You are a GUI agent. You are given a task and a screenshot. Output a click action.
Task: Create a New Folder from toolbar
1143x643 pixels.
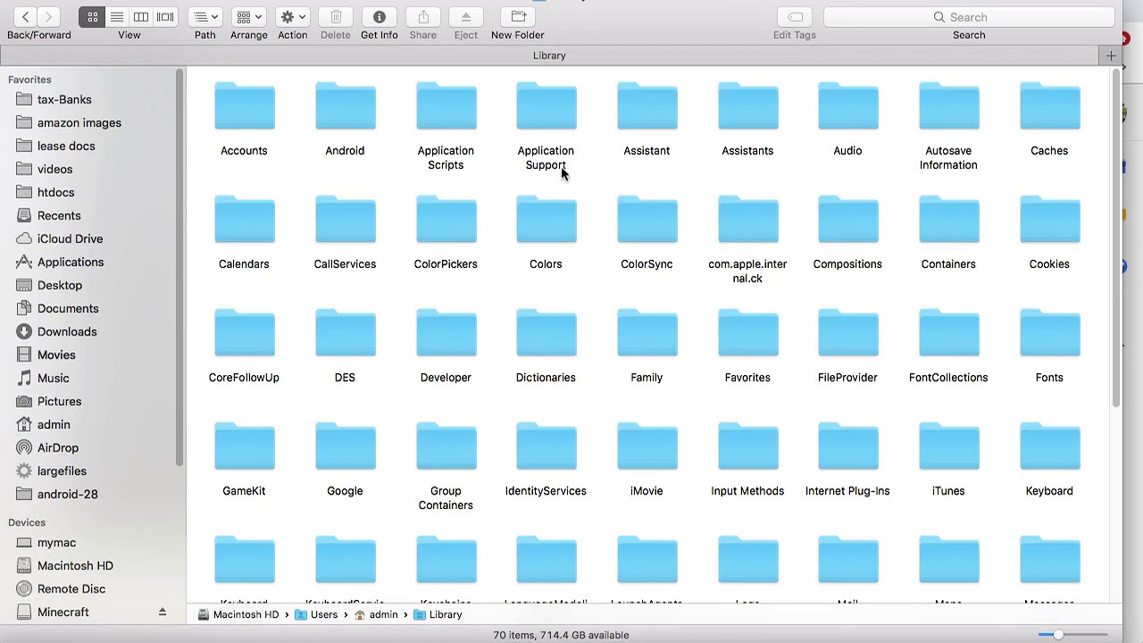(x=518, y=17)
